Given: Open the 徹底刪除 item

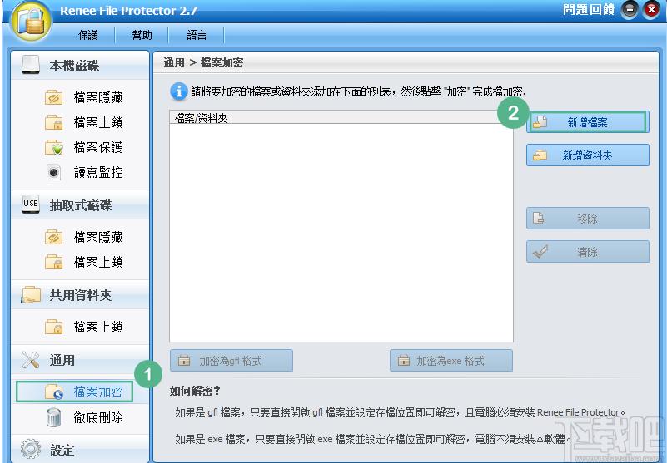Looking at the screenshot, I should (98, 417).
